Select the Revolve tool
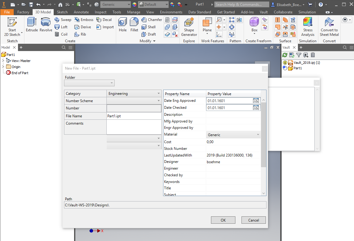The width and height of the screenshot is (354, 241). (45, 26)
